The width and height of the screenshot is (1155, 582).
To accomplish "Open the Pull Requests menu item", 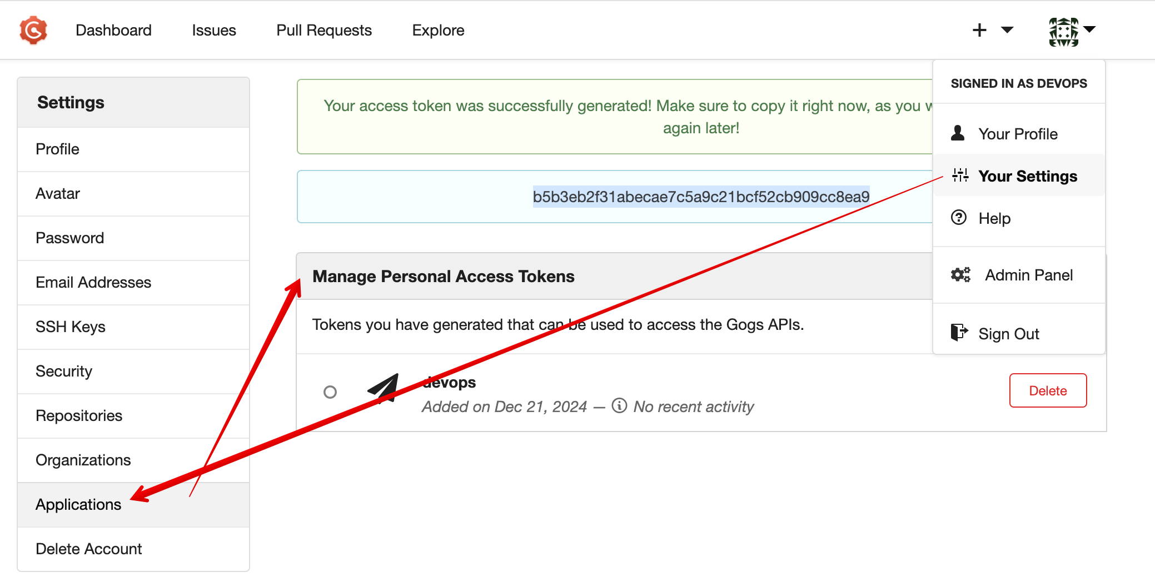I will click(x=324, y=30).
